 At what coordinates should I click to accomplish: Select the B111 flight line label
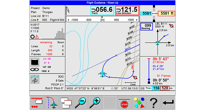(x=128, y=49)
